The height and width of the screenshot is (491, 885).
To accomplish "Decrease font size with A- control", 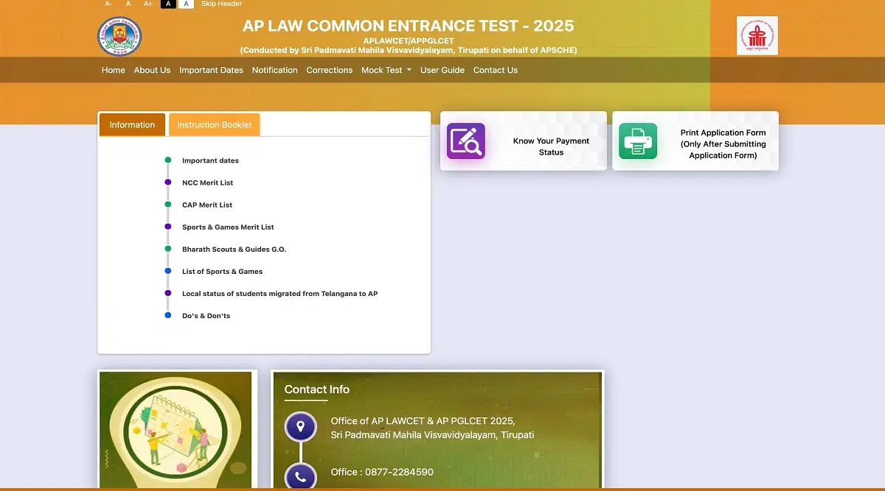I will click(108, 4).
